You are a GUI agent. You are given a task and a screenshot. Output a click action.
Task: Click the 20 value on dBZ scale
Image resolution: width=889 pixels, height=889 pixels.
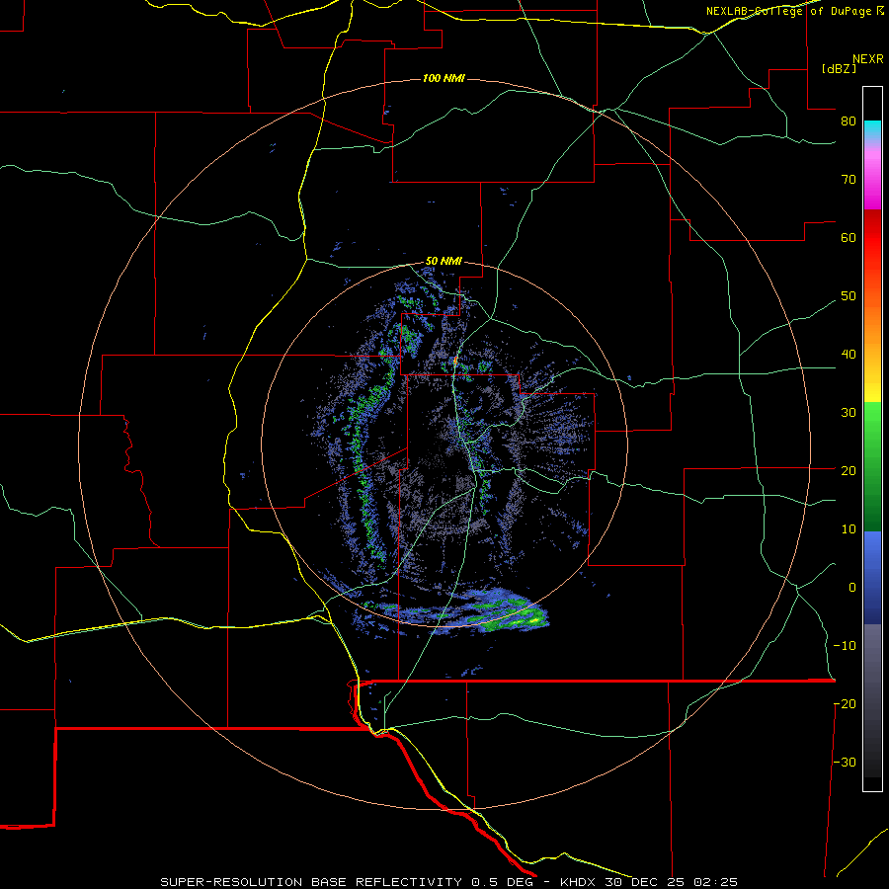tap(849, 471)
